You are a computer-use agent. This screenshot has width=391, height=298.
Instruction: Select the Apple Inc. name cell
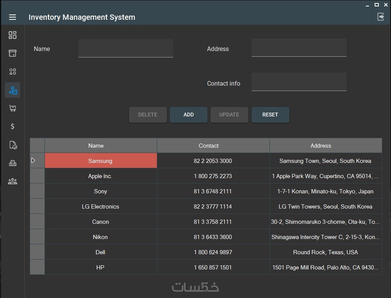(101, 176)
